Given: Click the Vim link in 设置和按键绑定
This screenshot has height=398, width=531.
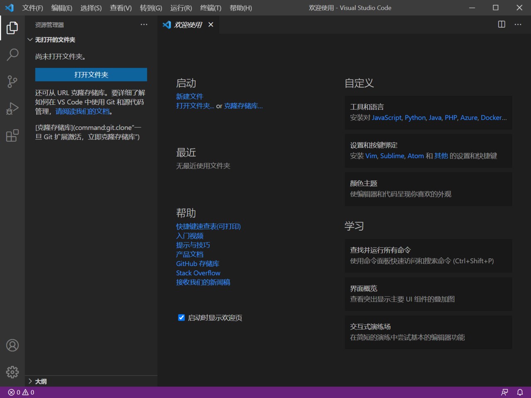Looking at the screenshot, I should point(371,156).
